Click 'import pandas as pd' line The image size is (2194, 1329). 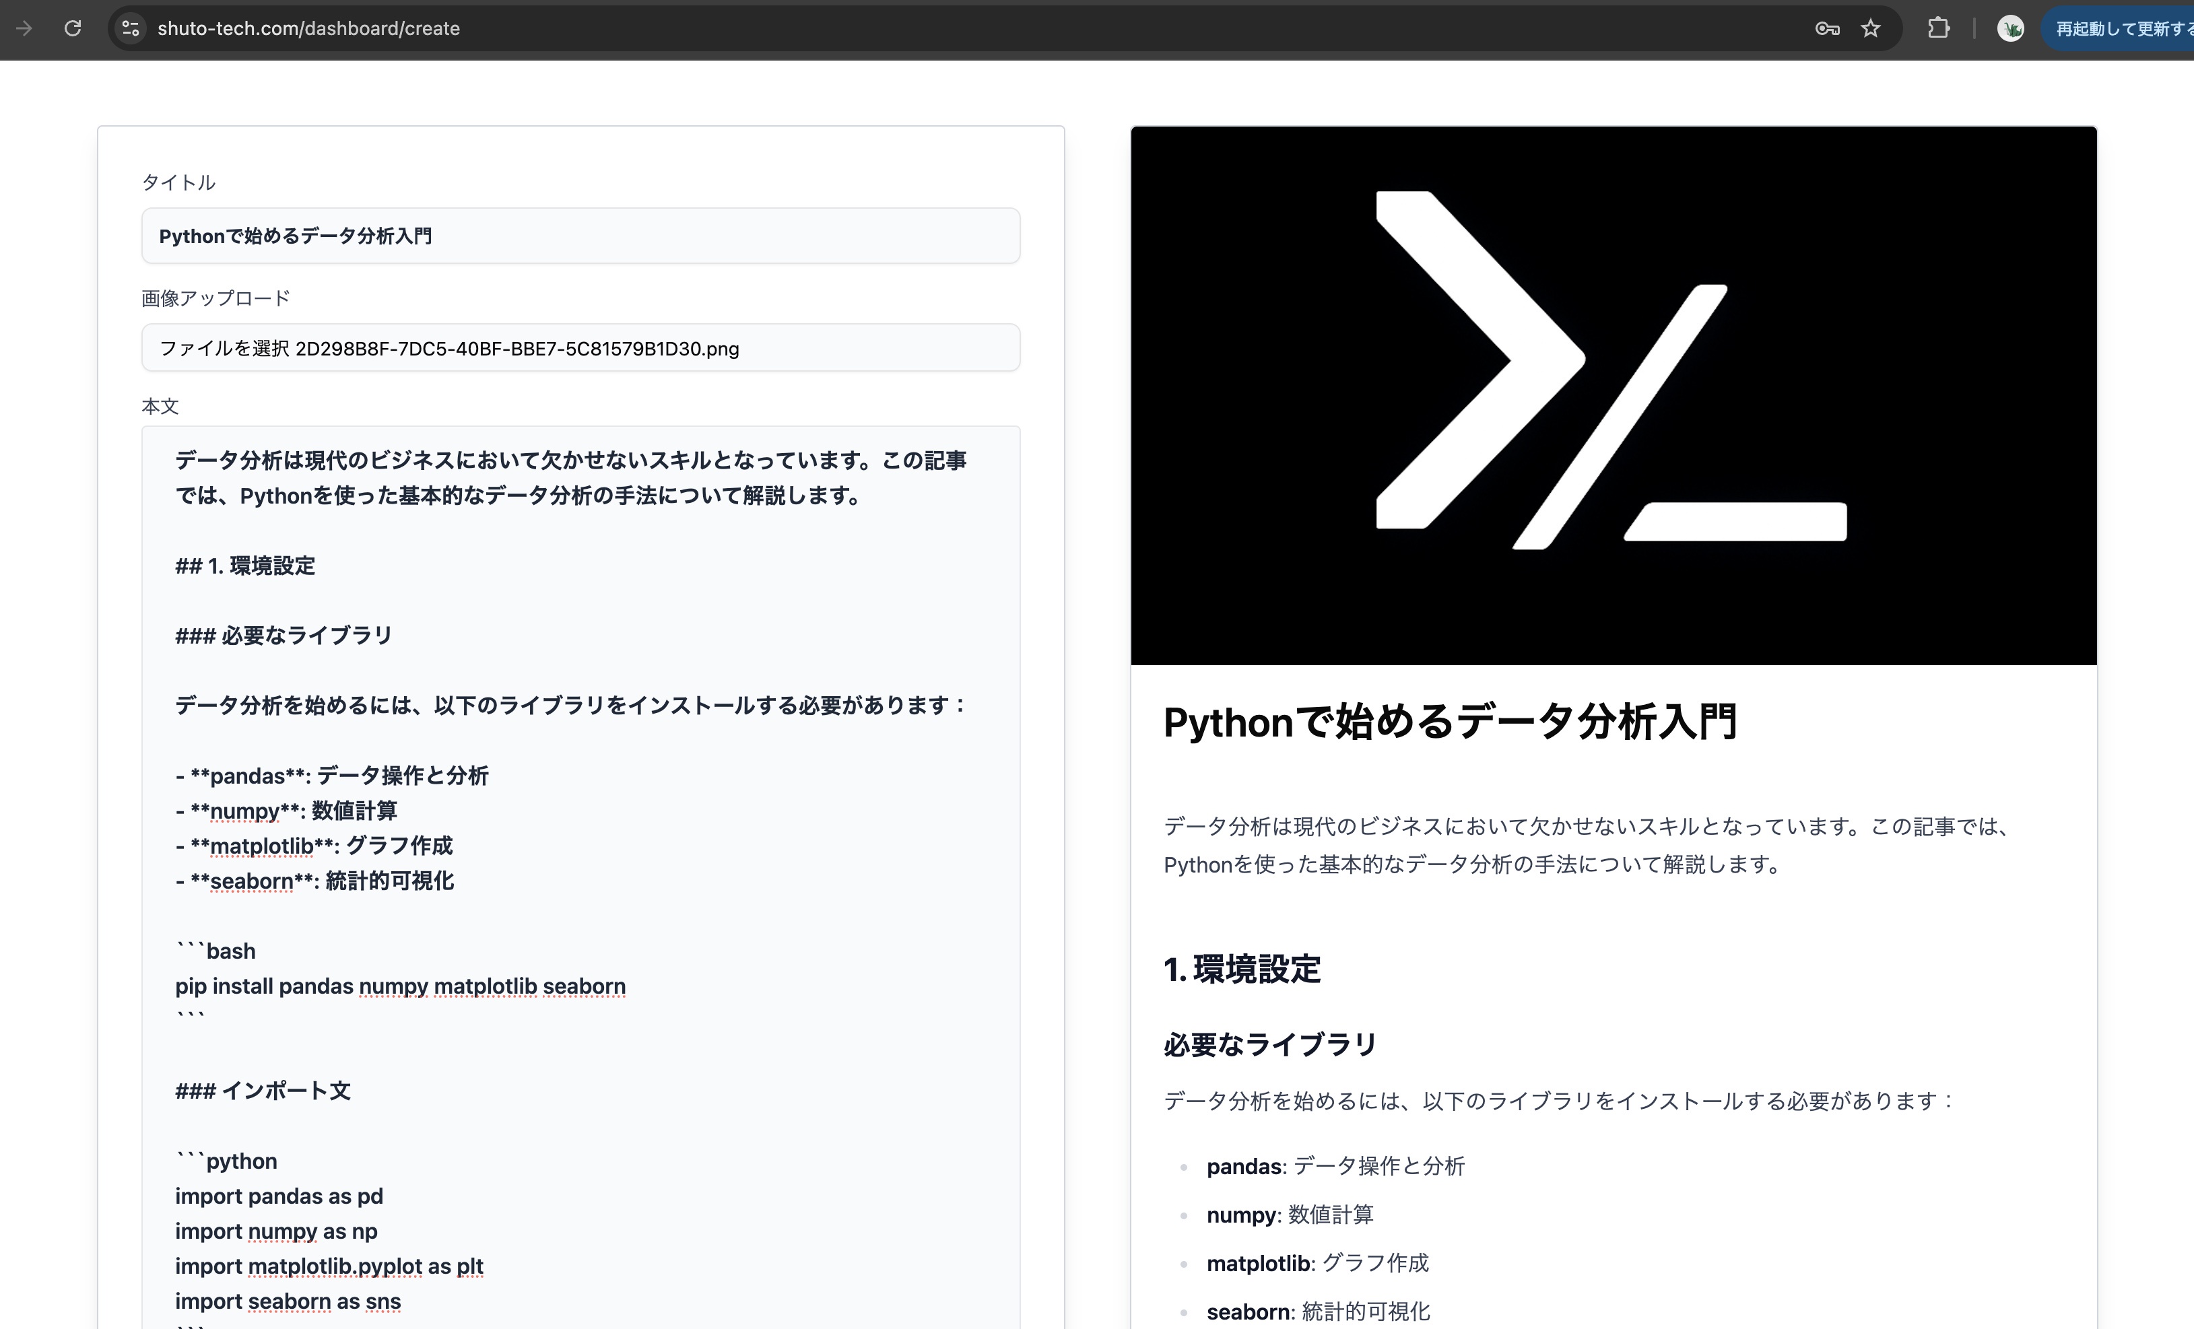(x=279, y=1196)
